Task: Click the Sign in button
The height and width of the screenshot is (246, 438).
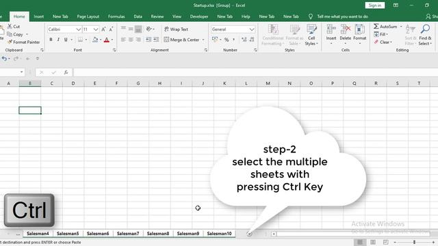Action: coord(374,5)
